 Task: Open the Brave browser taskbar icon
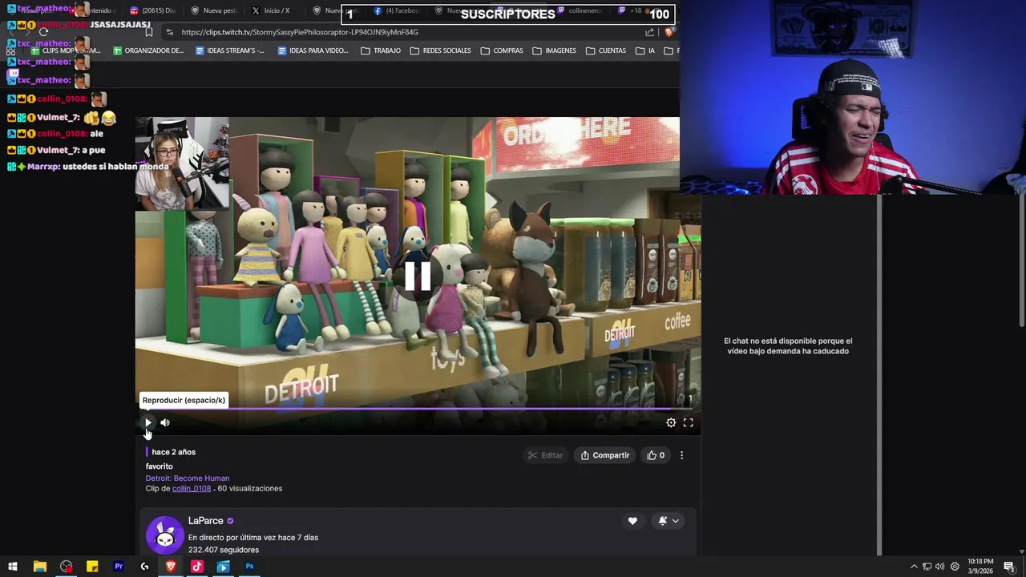click(x=171, y=567)
